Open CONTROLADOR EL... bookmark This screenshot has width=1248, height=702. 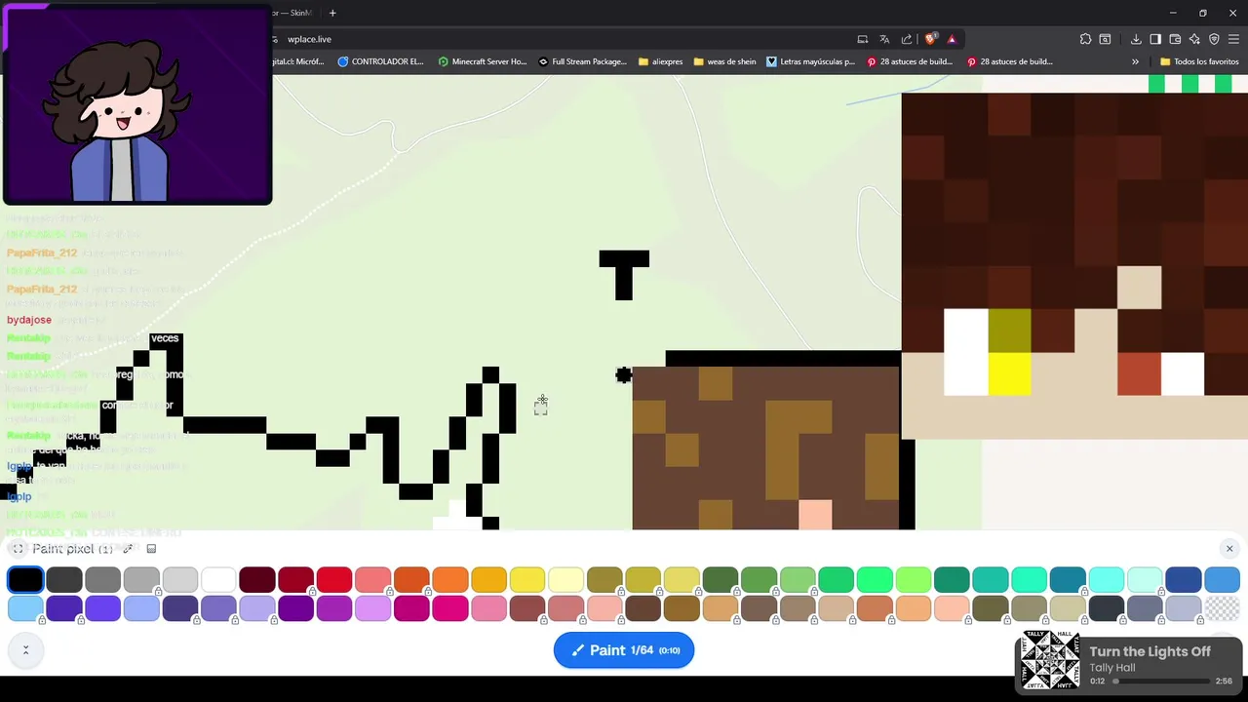coord(380,61)
